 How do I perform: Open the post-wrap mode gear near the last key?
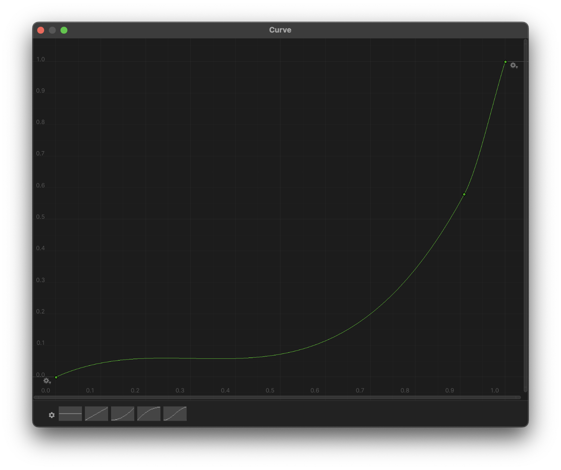coord(514,65)
